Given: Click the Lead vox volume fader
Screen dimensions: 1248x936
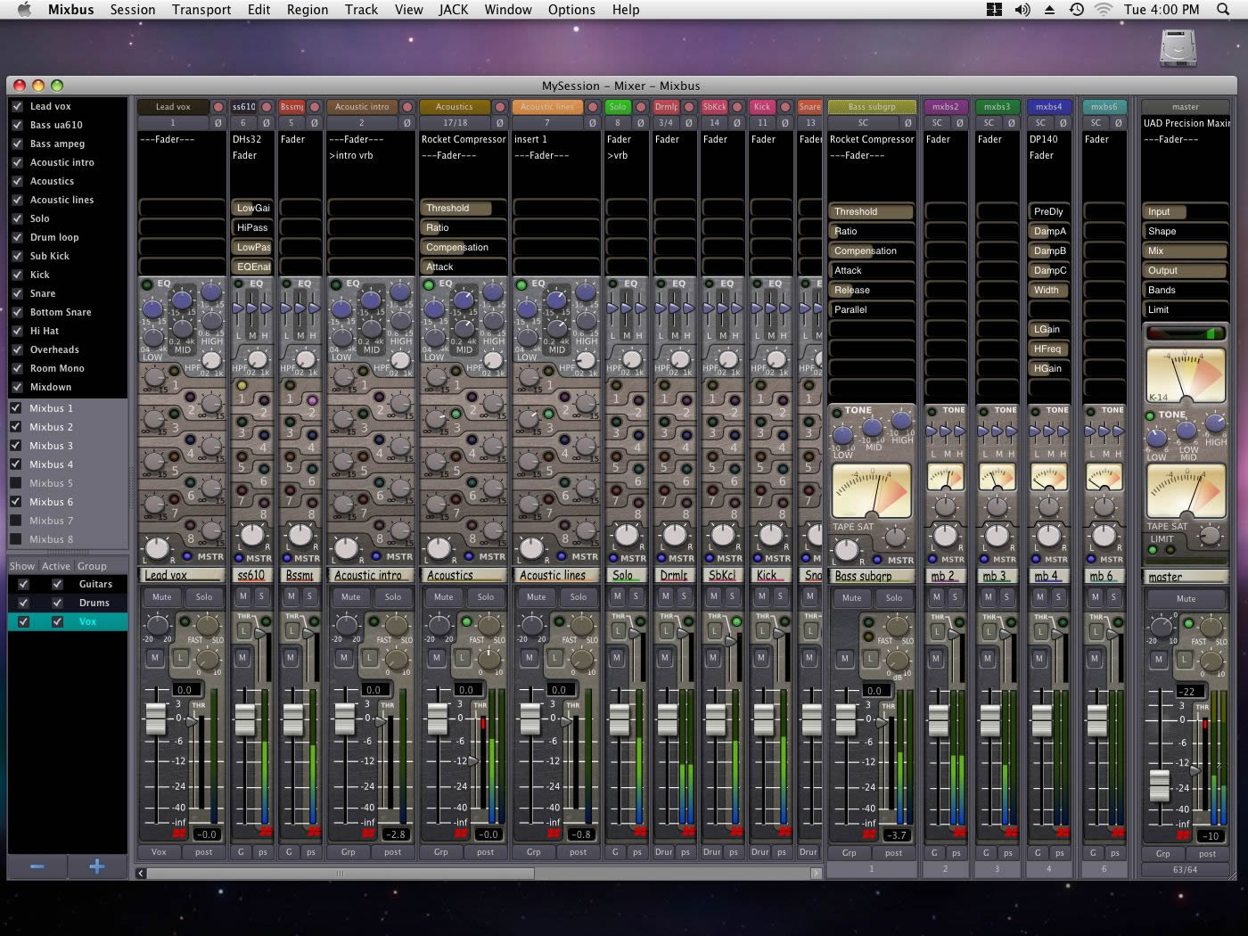Looking at the screenshot, I should click(156, 718).
